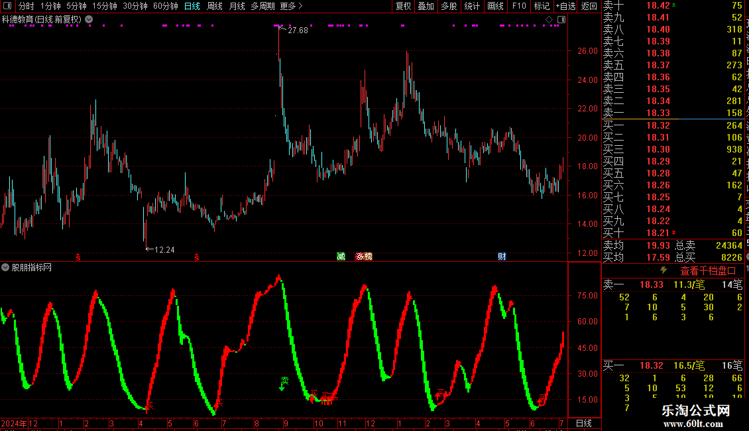Switch to 分时 intraday view
The width and height of the screenshot is (749, 431).
click(x=26, y=6)
